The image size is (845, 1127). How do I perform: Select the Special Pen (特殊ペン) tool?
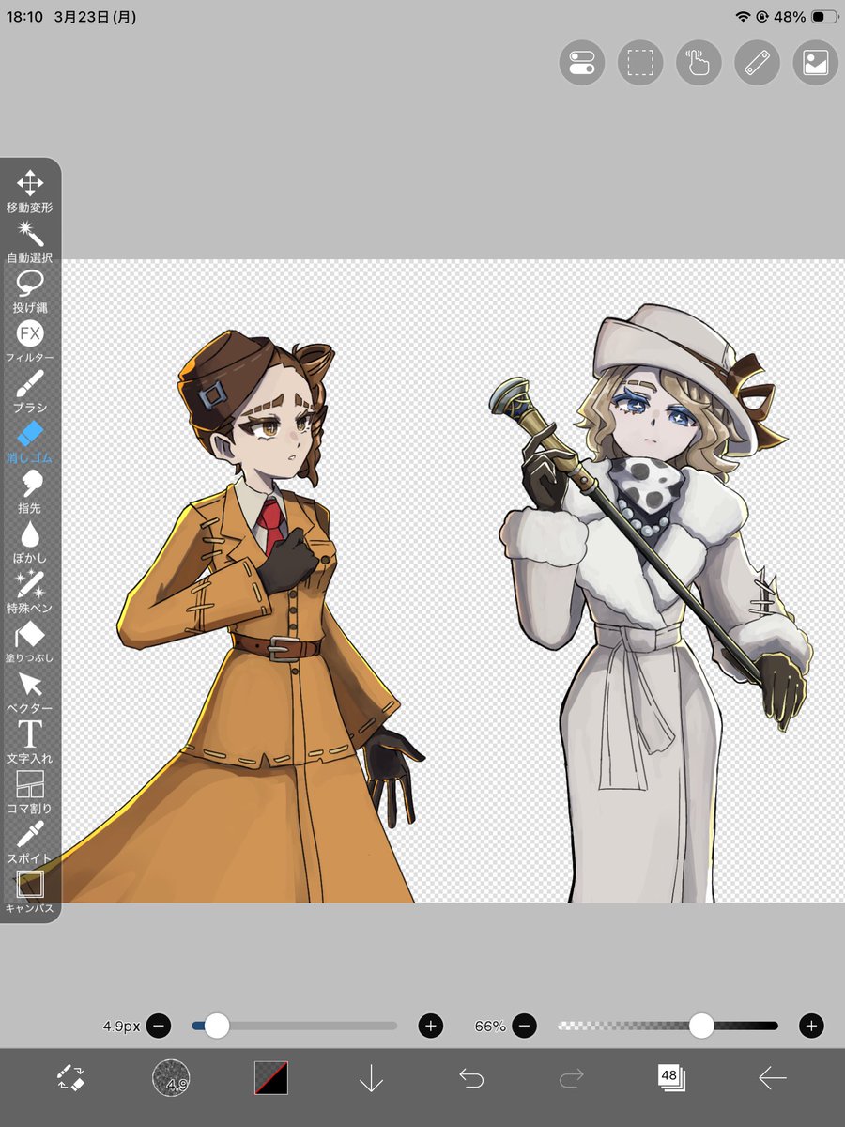(30, 592)
